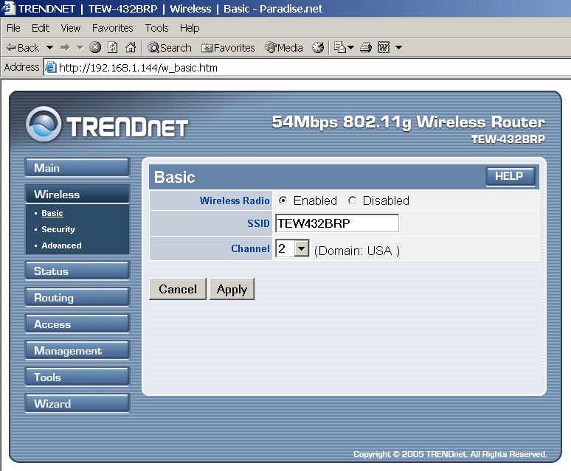Viewport: 571px width, 471px height.
Task: Click the Edit with Word icon
Action: (384, 47)
